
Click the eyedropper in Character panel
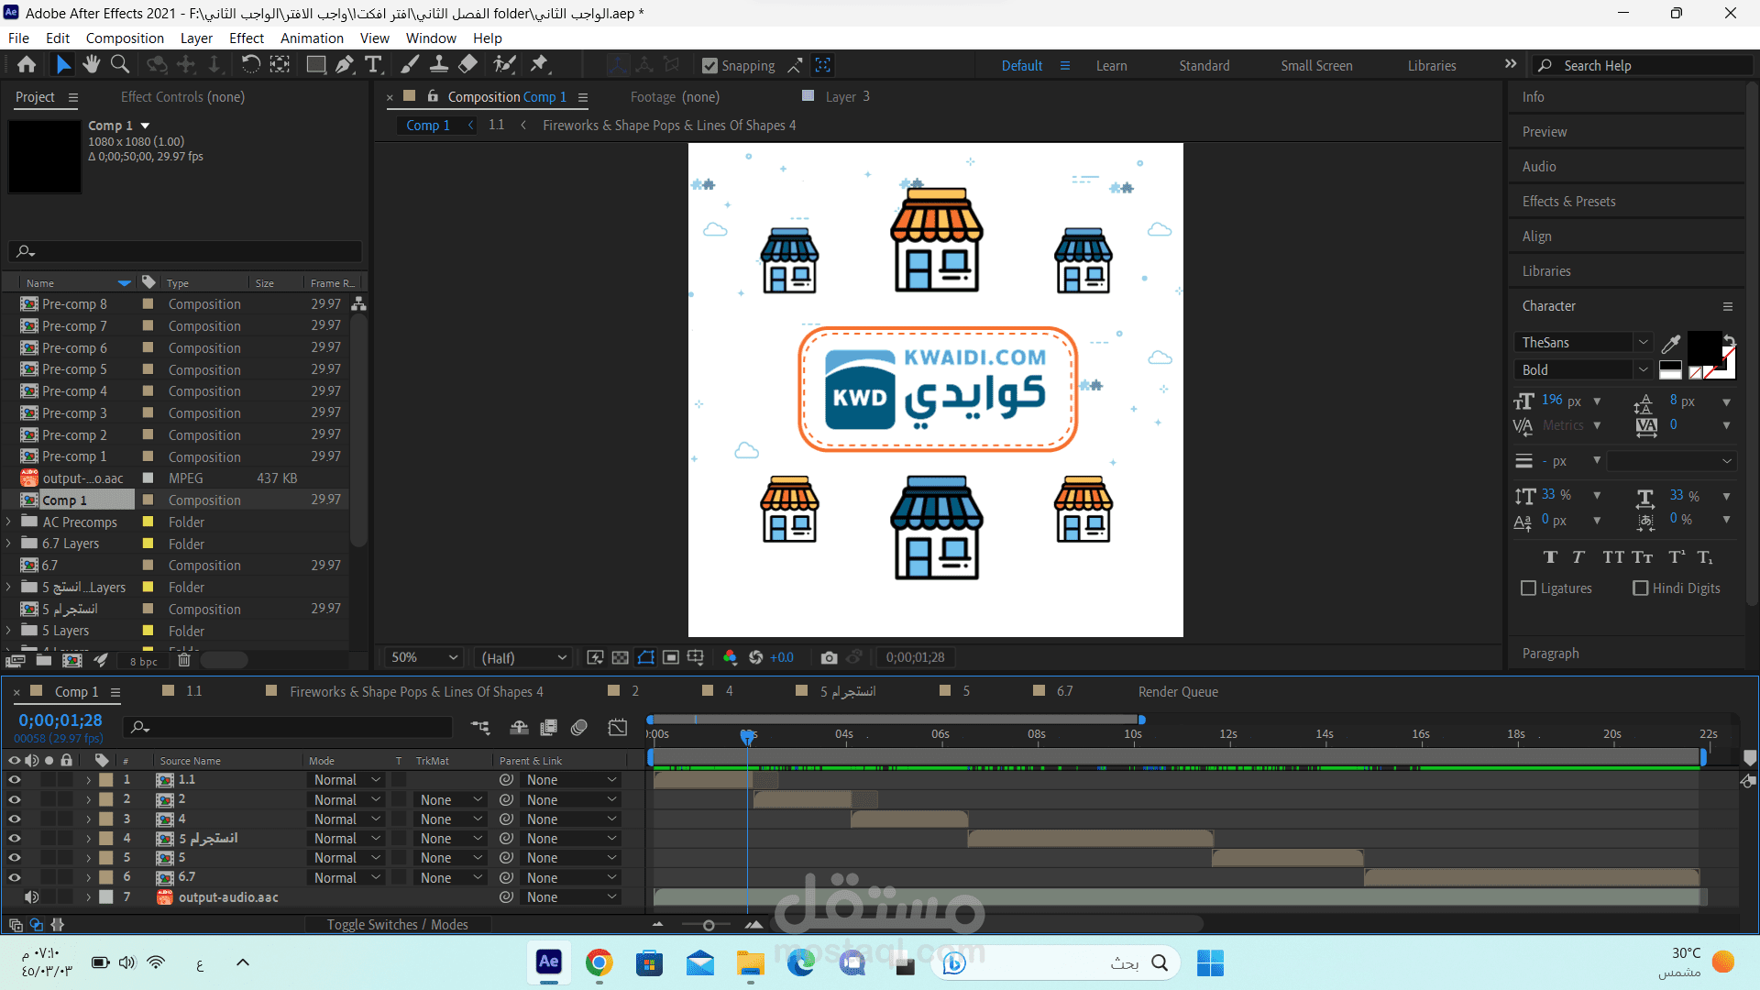(x=1671, y=344)
